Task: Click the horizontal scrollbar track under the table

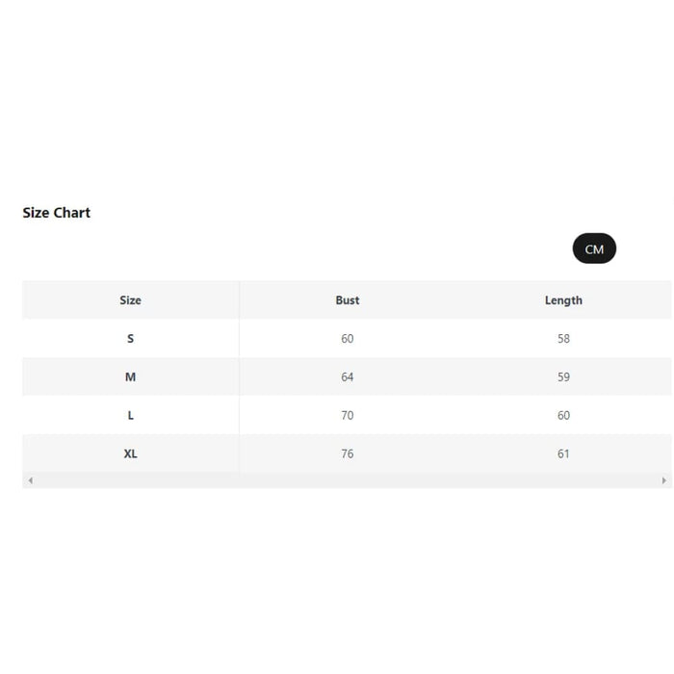Action: click(x=347, y=480)
